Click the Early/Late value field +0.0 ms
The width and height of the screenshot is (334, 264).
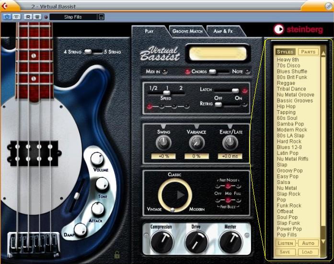coord(230,156)
